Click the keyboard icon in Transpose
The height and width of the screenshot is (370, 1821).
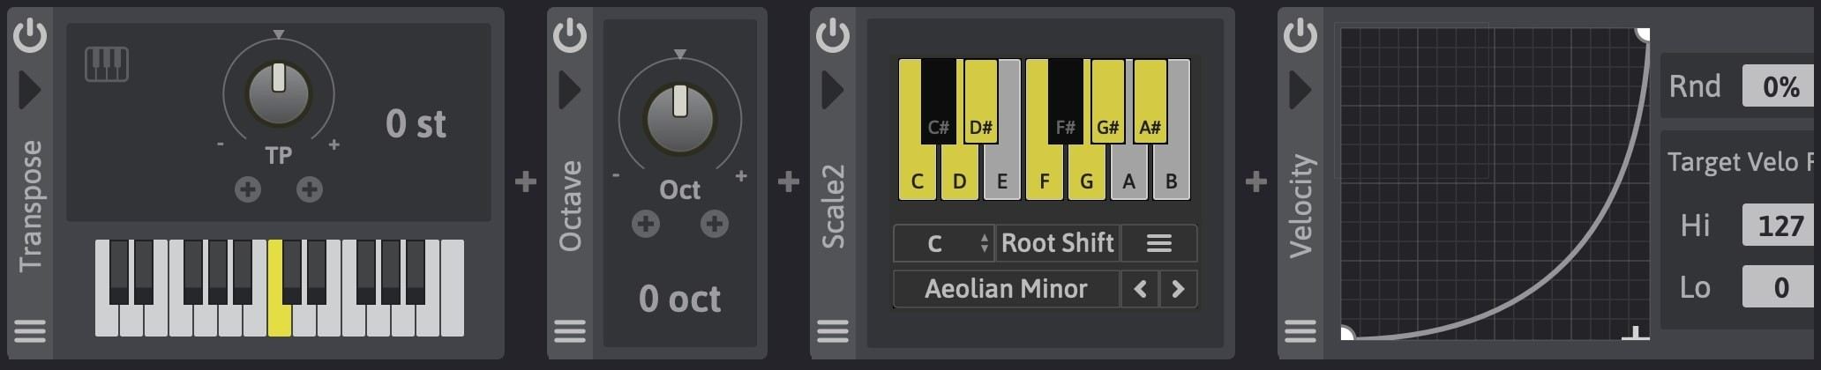(107, 64)
